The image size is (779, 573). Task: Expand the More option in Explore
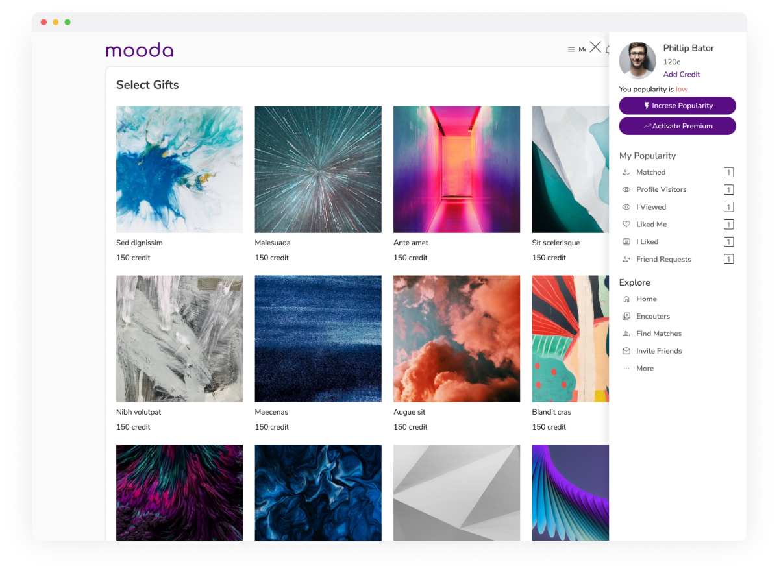(644, 369)
